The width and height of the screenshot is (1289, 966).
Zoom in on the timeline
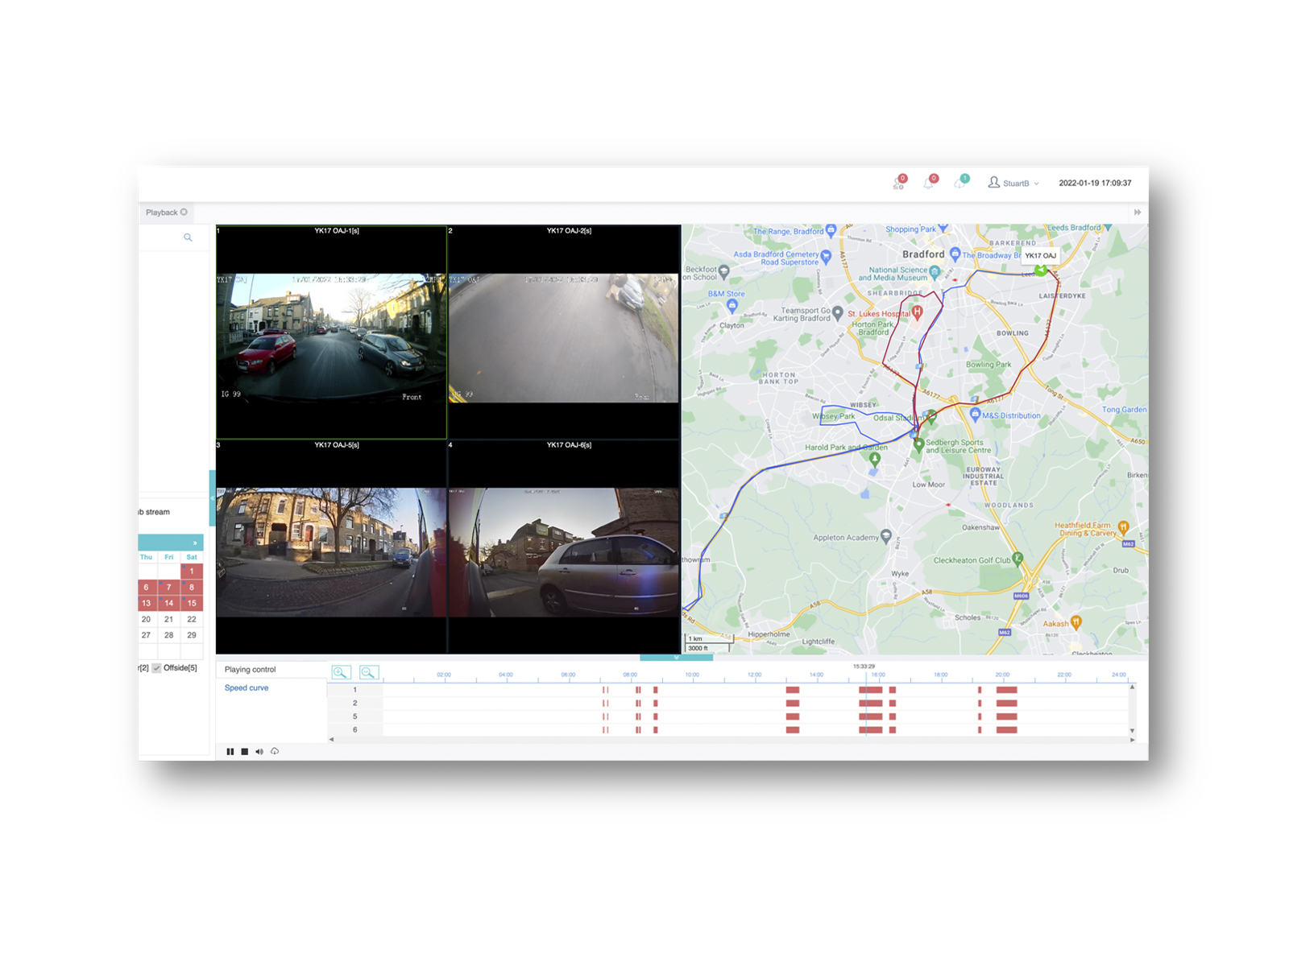click(341, 672)
